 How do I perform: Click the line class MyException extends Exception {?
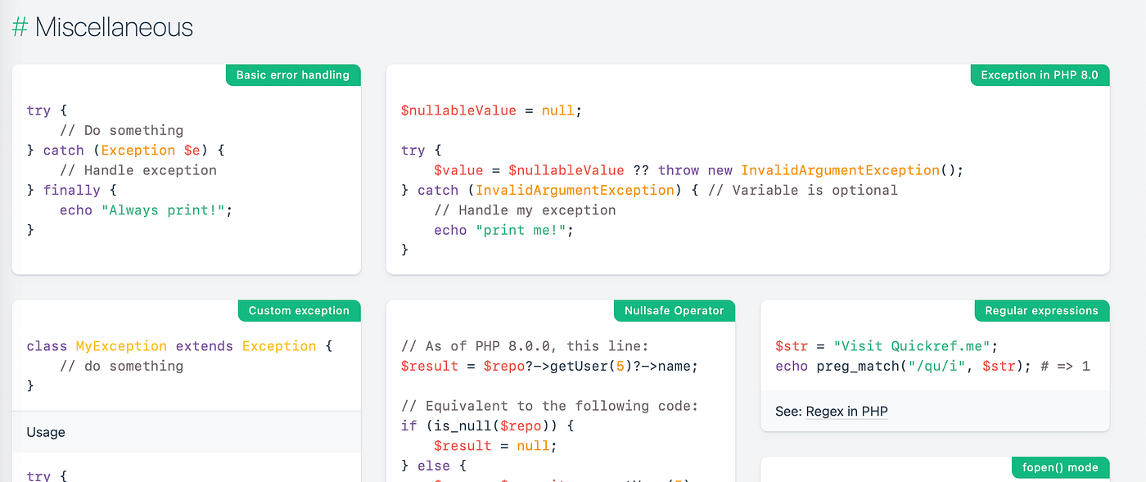[x=179, y=346]
